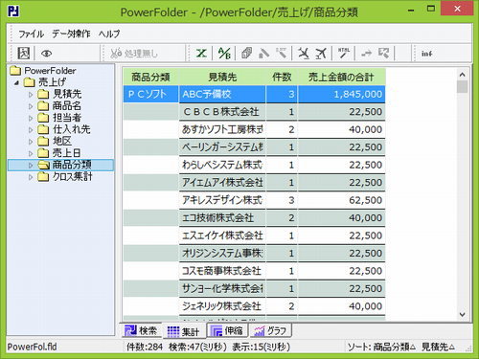Screen dimensions: 479x359
Task: Expand the 売上日 tree node
Action: (31, 153)
